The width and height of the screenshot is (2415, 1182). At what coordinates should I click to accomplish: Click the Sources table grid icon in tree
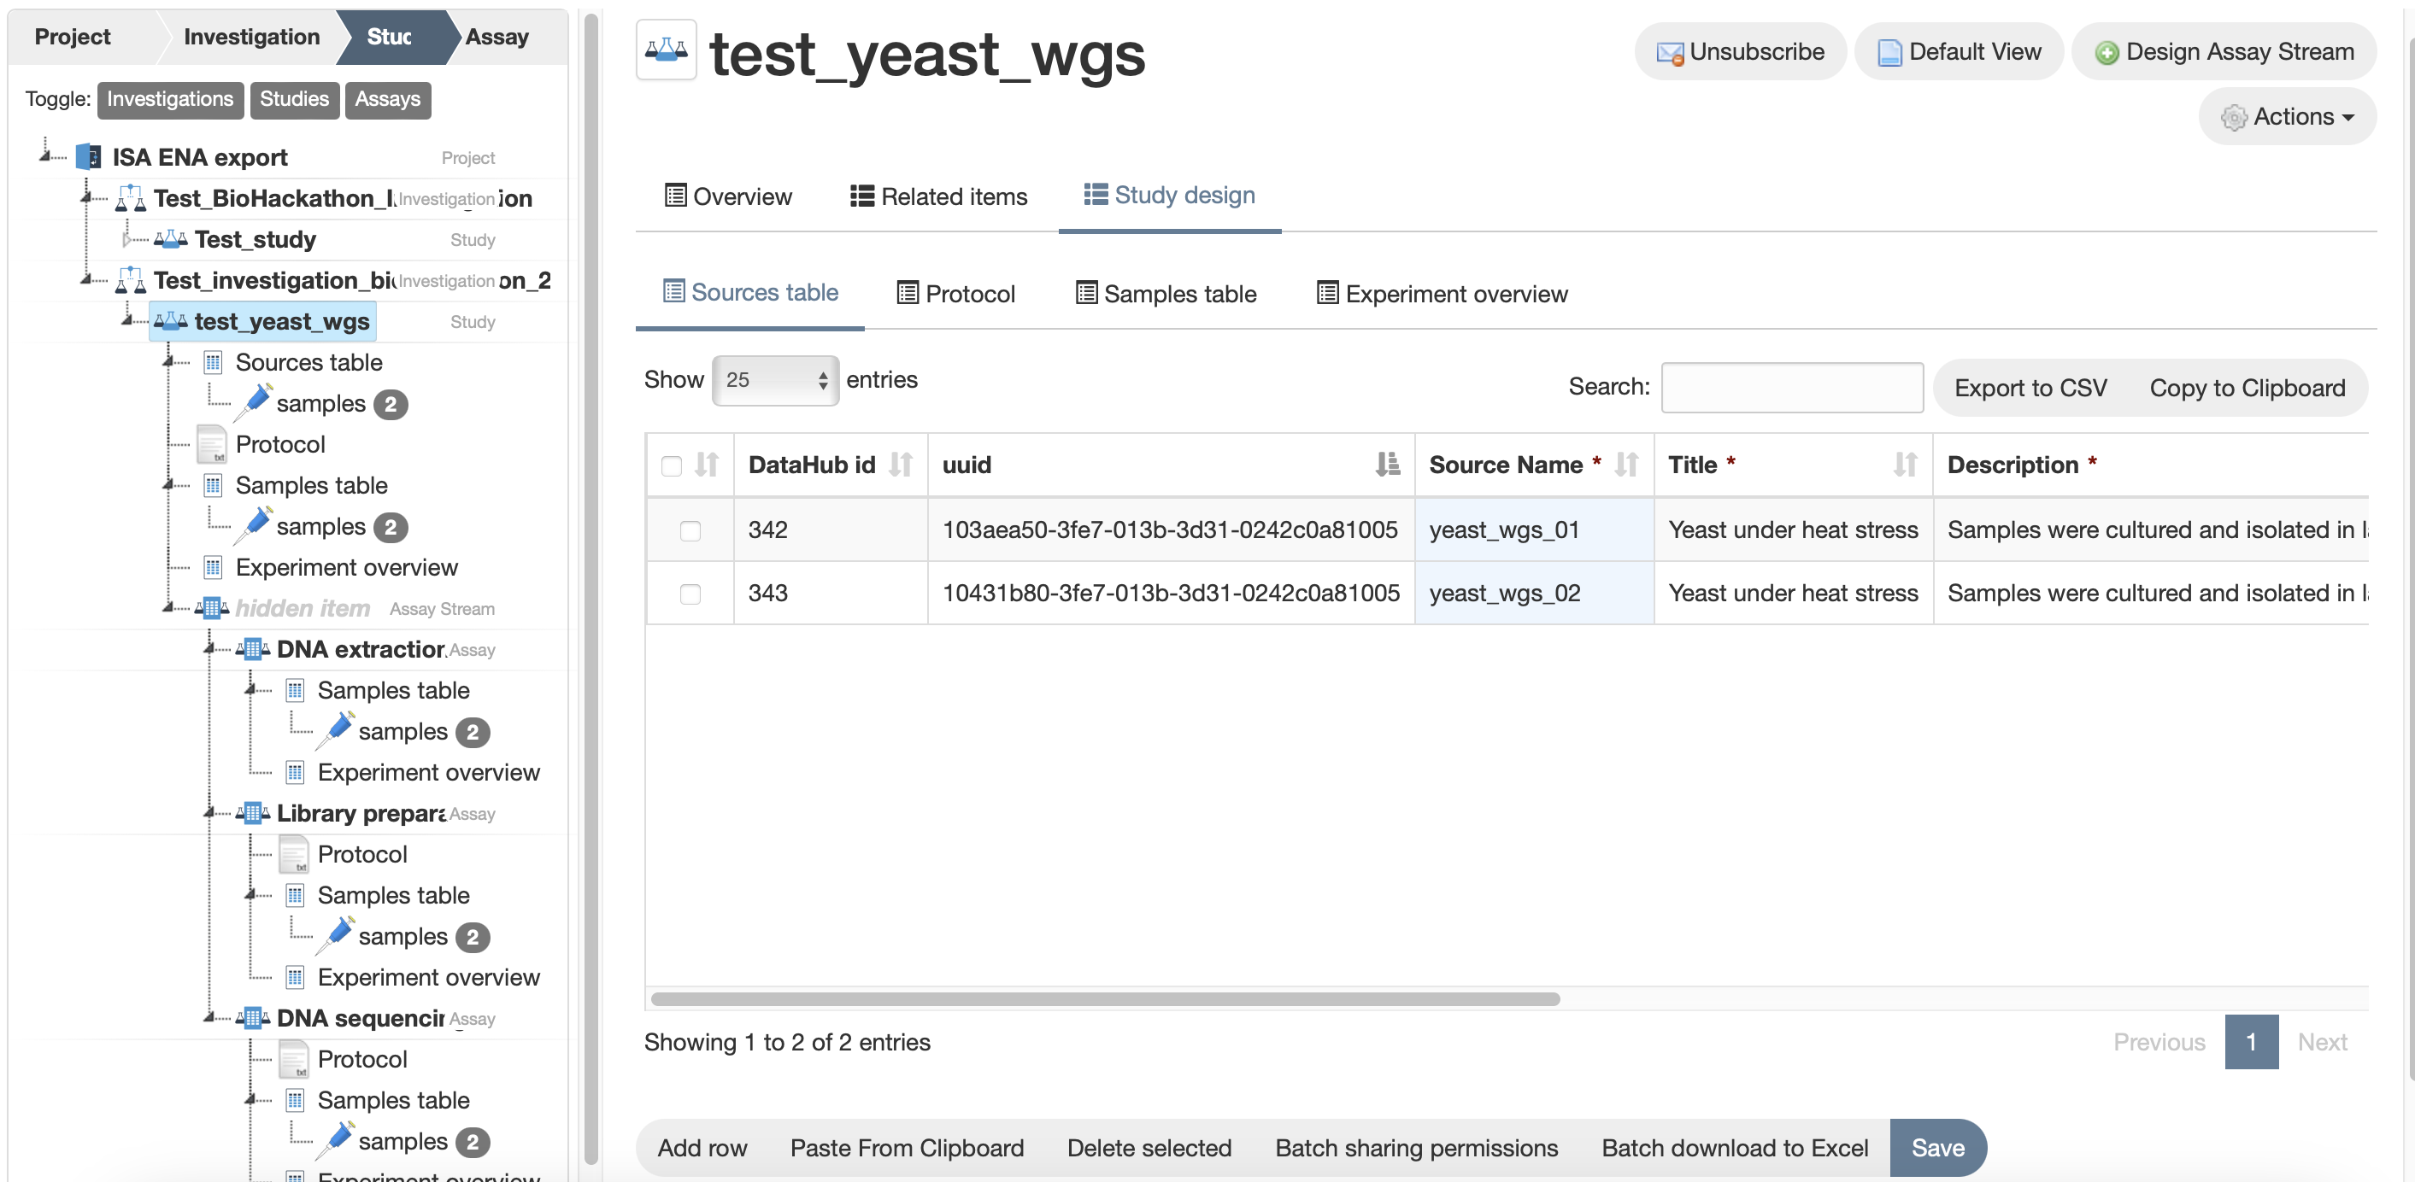(214, 362)
